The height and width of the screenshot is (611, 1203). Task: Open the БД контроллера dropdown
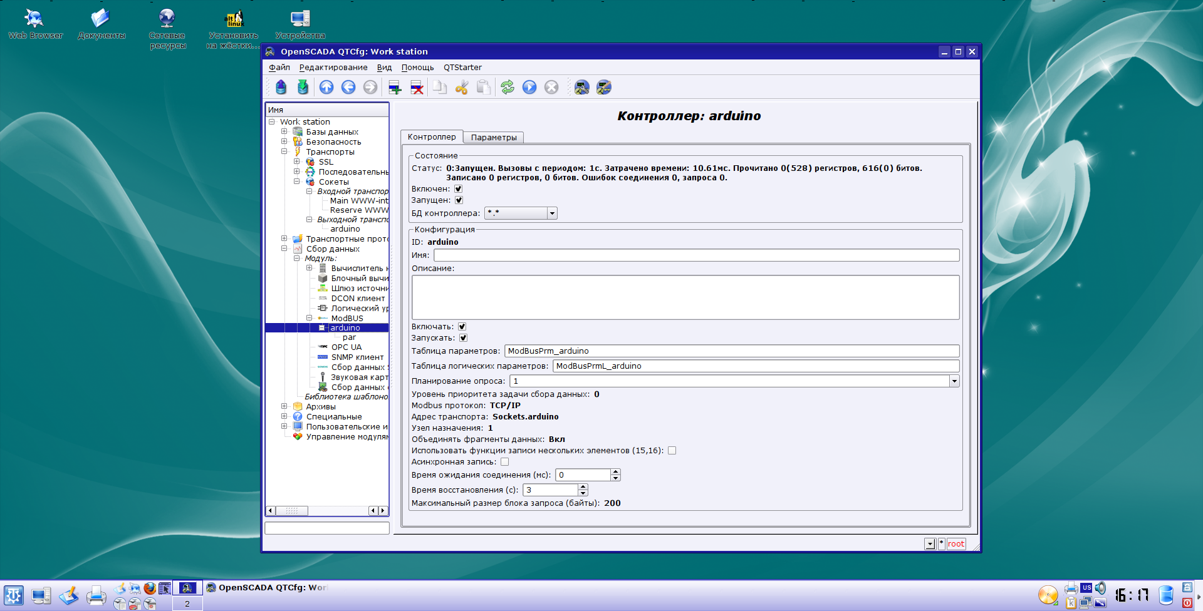tap(552, 213)
